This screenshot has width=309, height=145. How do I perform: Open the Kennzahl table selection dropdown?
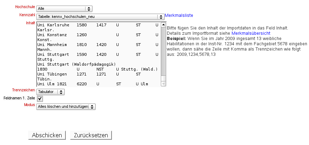pyautogui.click(x=100, y=17)
